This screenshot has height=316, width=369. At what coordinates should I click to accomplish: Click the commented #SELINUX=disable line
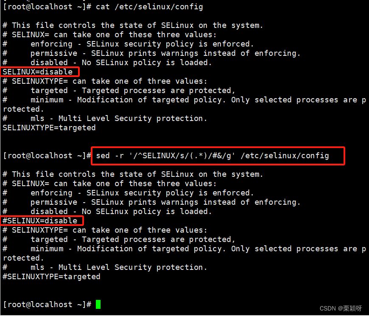[x=40, y=221]
